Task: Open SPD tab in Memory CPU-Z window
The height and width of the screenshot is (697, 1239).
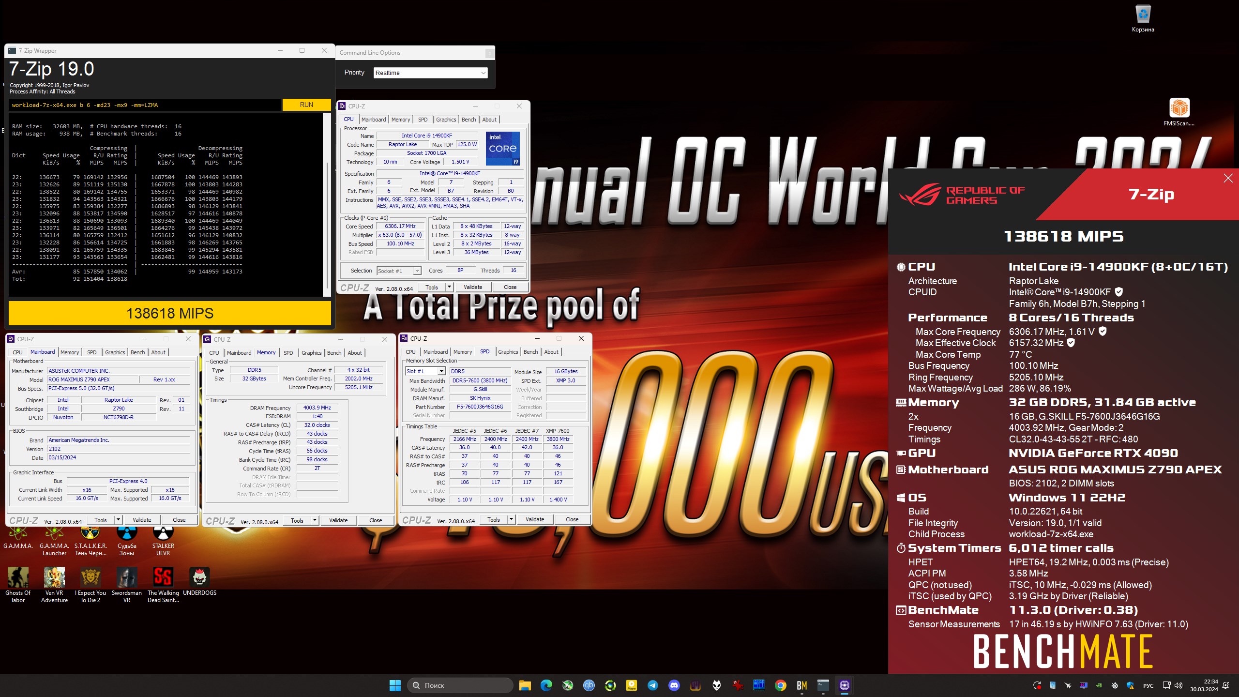Action: (x=288, y=353)
